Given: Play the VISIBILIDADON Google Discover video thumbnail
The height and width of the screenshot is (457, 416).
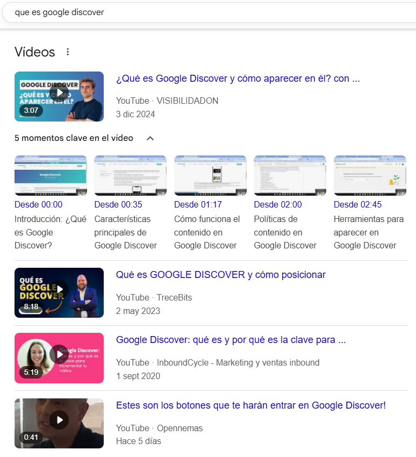Looking at the screenshot, I should (x=59, y=96).
